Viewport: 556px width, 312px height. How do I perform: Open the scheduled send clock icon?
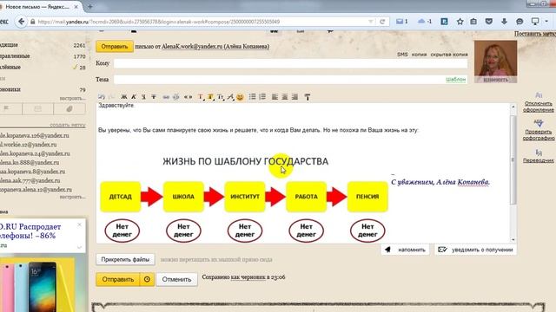pos(147,279)
